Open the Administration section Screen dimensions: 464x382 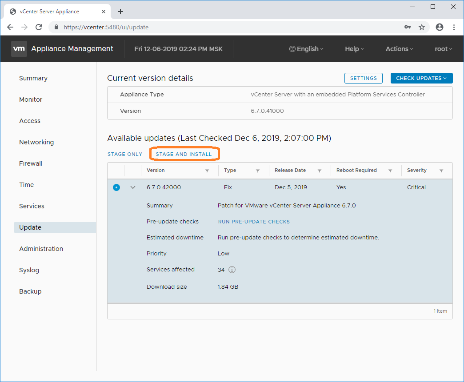[41, 249]
